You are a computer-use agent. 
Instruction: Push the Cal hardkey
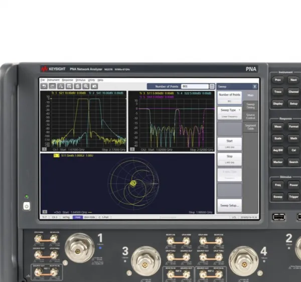click(293, 151)
